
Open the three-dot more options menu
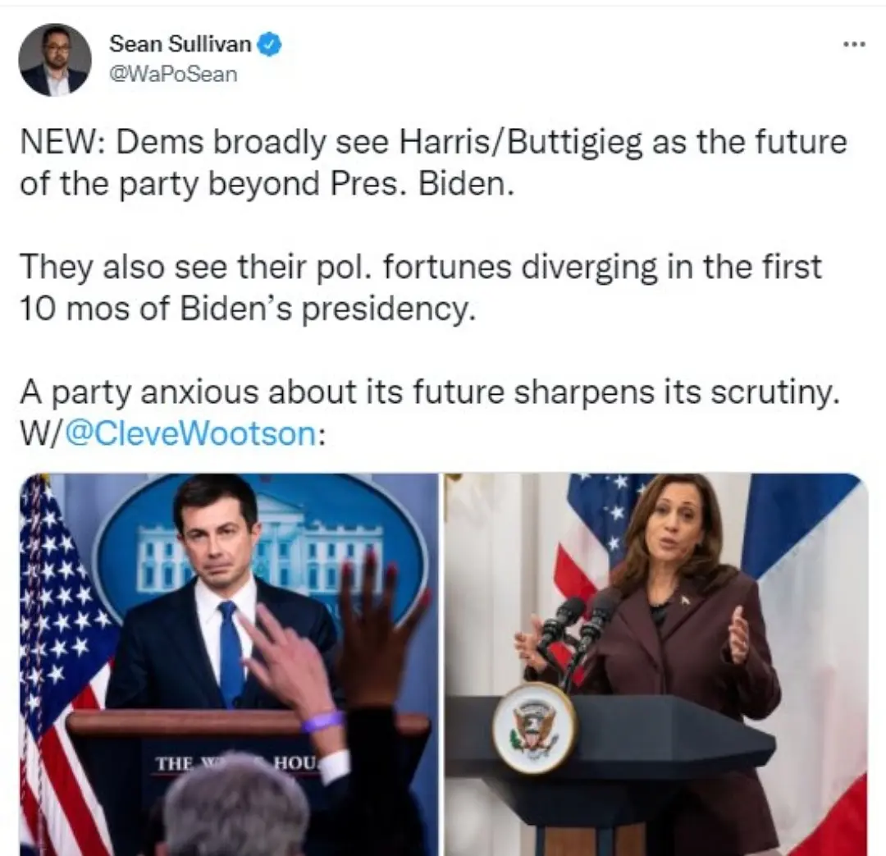coord(854,44)
